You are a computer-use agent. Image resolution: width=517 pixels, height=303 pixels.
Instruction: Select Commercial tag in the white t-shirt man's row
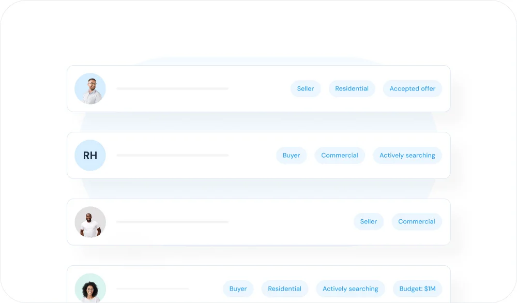point(416,222)
